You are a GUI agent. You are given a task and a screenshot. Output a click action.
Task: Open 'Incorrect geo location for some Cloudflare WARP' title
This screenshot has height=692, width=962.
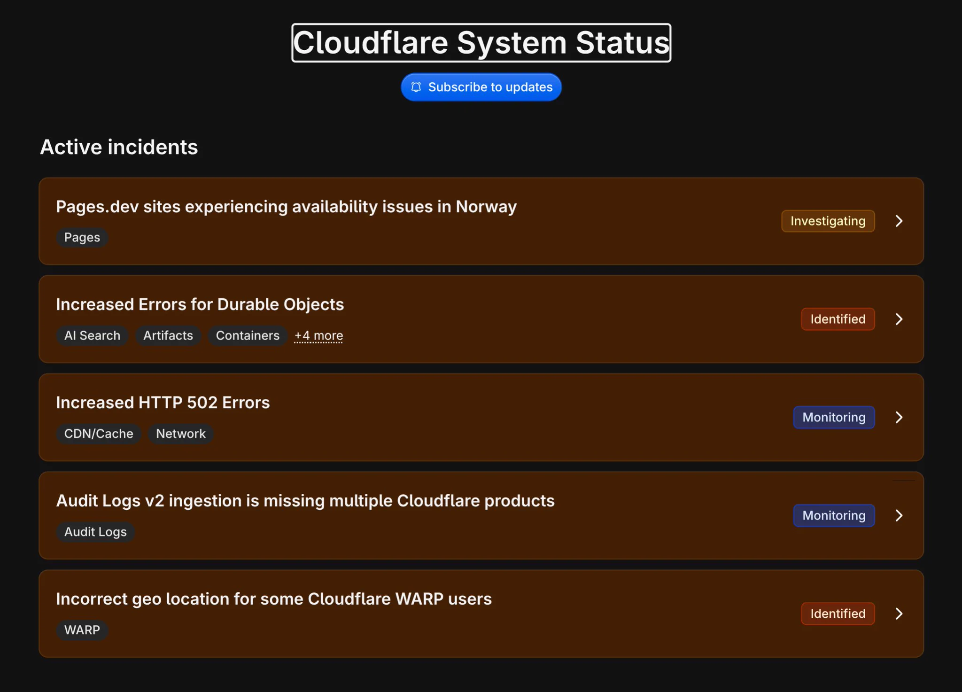point(274,599)
